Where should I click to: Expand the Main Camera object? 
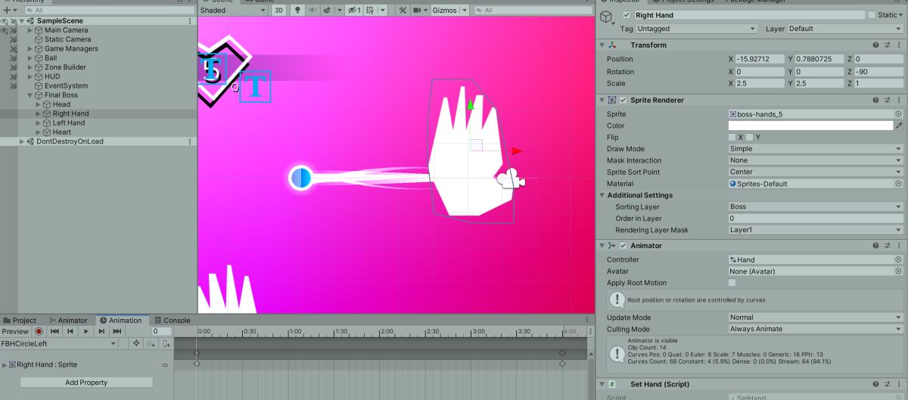[30, 30]
